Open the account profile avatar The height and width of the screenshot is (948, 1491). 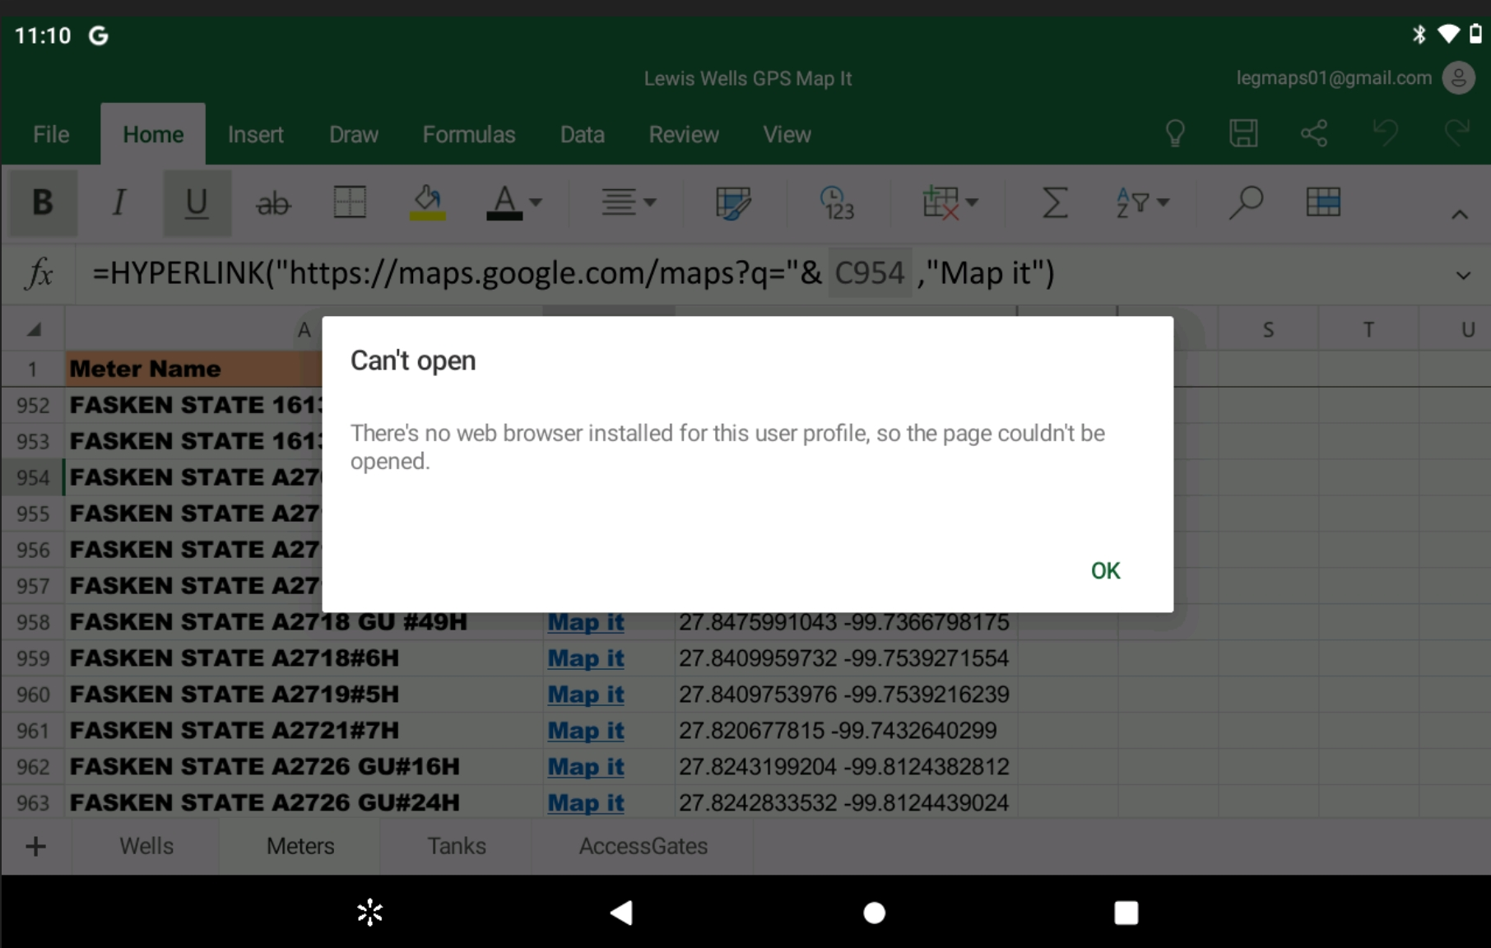pos(1459,78)
